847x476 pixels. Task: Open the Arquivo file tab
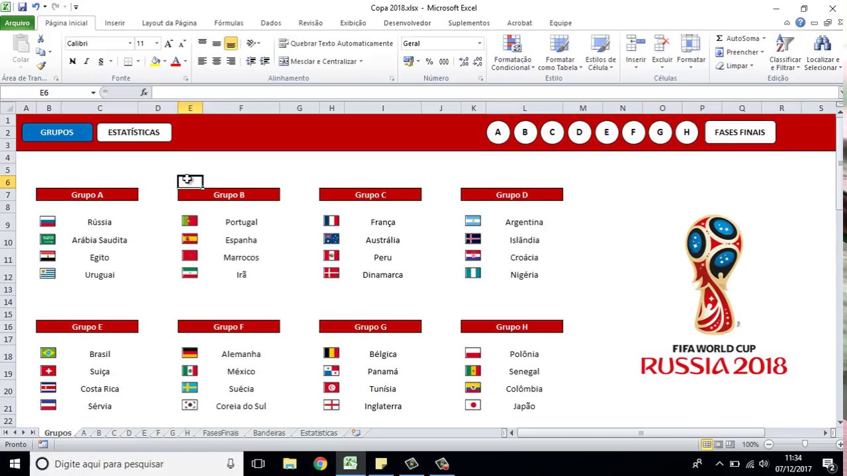[x=17, y=22]
